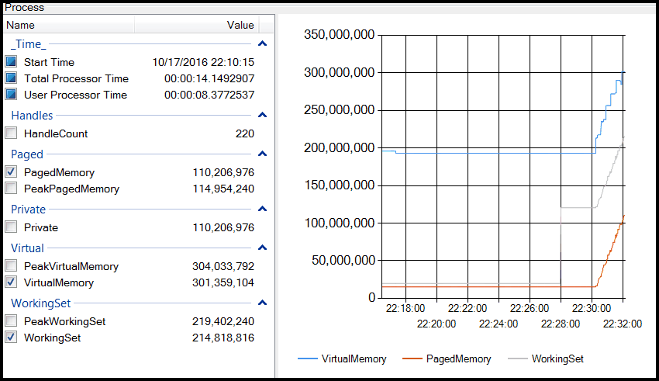
Task: Click the Start Time blue icon
Action: click(11, 62)
